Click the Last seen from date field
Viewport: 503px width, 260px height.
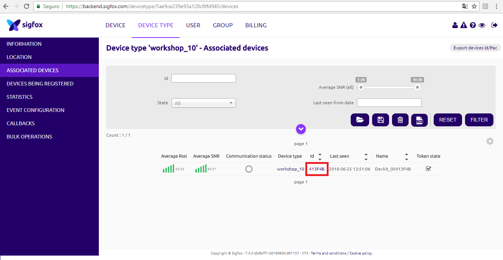[x=389, y=102]
